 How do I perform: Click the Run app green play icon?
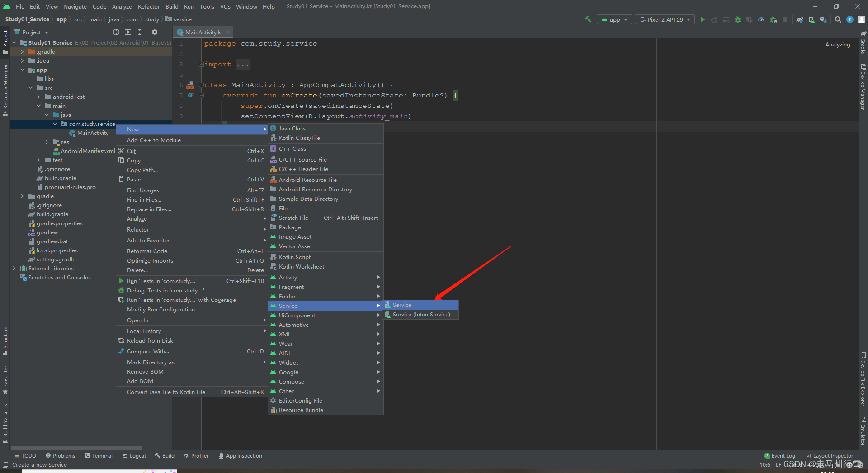(x=703, y=19)
